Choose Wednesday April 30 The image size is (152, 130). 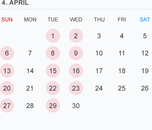coord(76,106)
